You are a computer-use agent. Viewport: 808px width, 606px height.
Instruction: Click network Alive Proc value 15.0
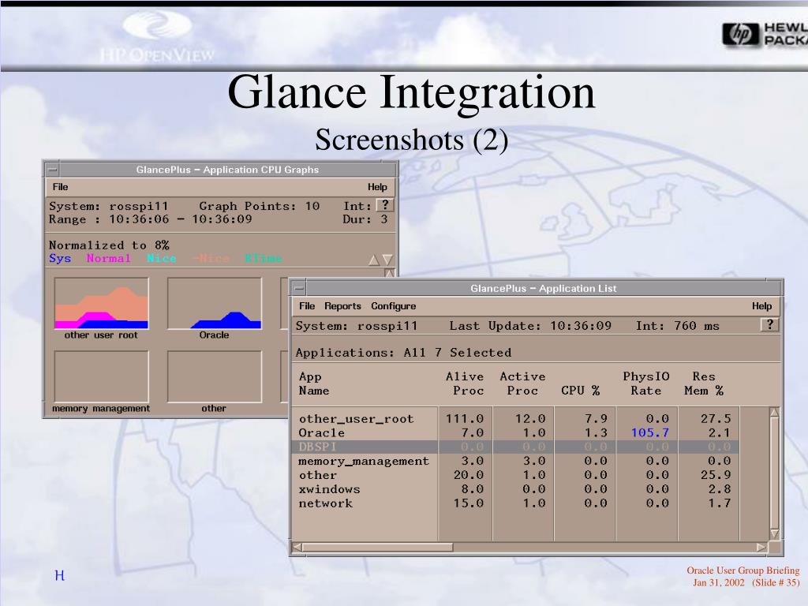469,503
